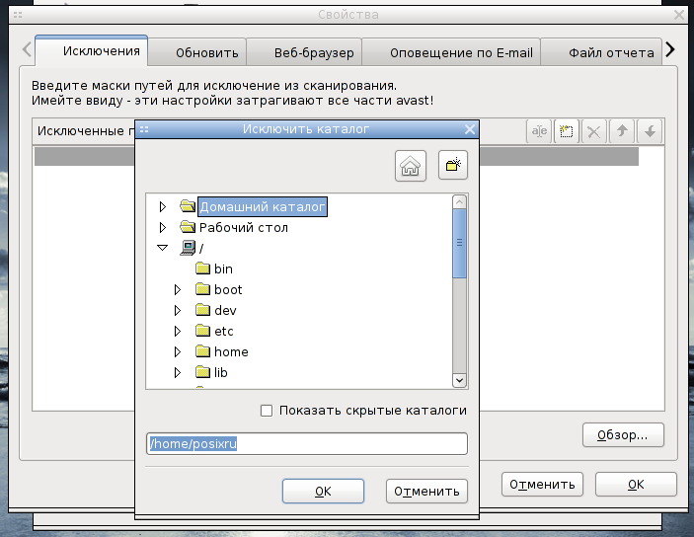Screen dimensions: 694x537
Task: Open Оповещение по E-mail tab
Action: click(451, 52)
